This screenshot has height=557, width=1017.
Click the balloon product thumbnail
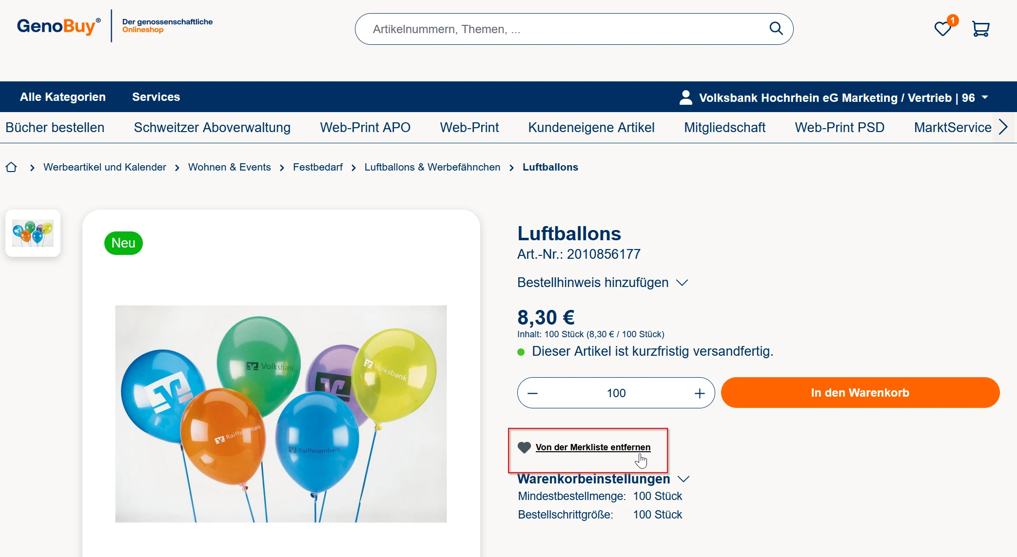(33, 233)
